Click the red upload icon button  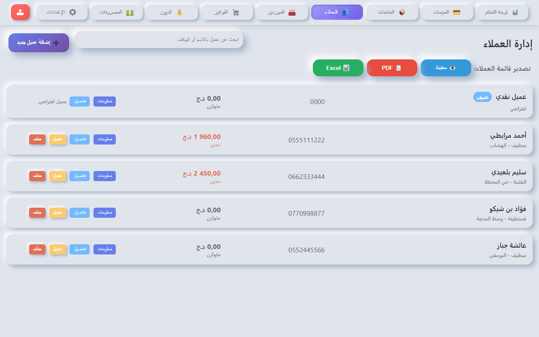pyautogui.click(x=20, y=12)
